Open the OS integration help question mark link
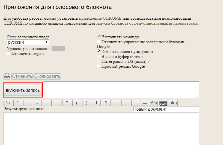This screenshot has width=223, height=145. coord(148,61)
